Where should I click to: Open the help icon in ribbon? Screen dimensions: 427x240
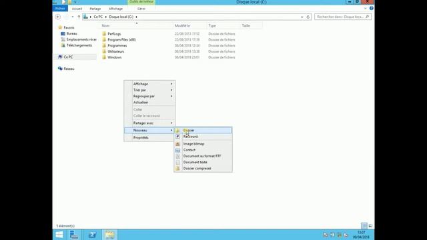point(371,9)
